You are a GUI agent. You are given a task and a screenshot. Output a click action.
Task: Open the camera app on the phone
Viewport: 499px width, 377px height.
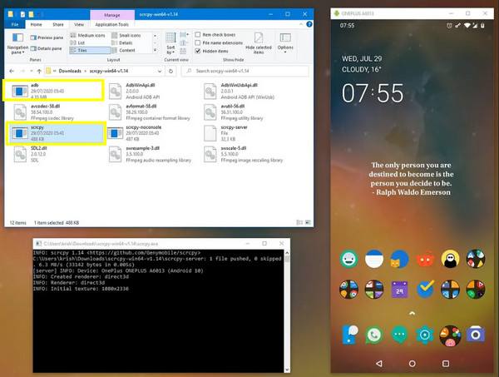point(475,335)
